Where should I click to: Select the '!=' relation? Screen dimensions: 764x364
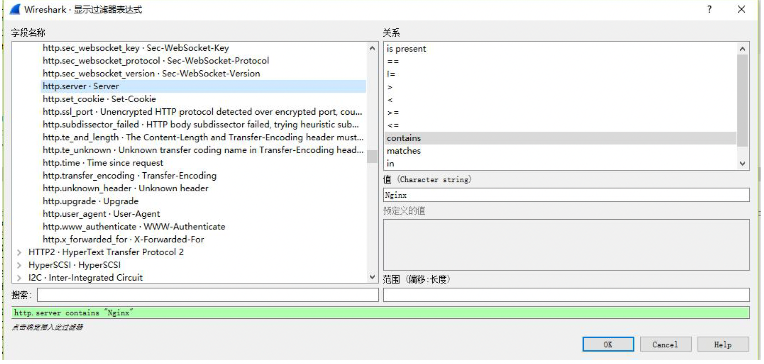click(560, 74)
